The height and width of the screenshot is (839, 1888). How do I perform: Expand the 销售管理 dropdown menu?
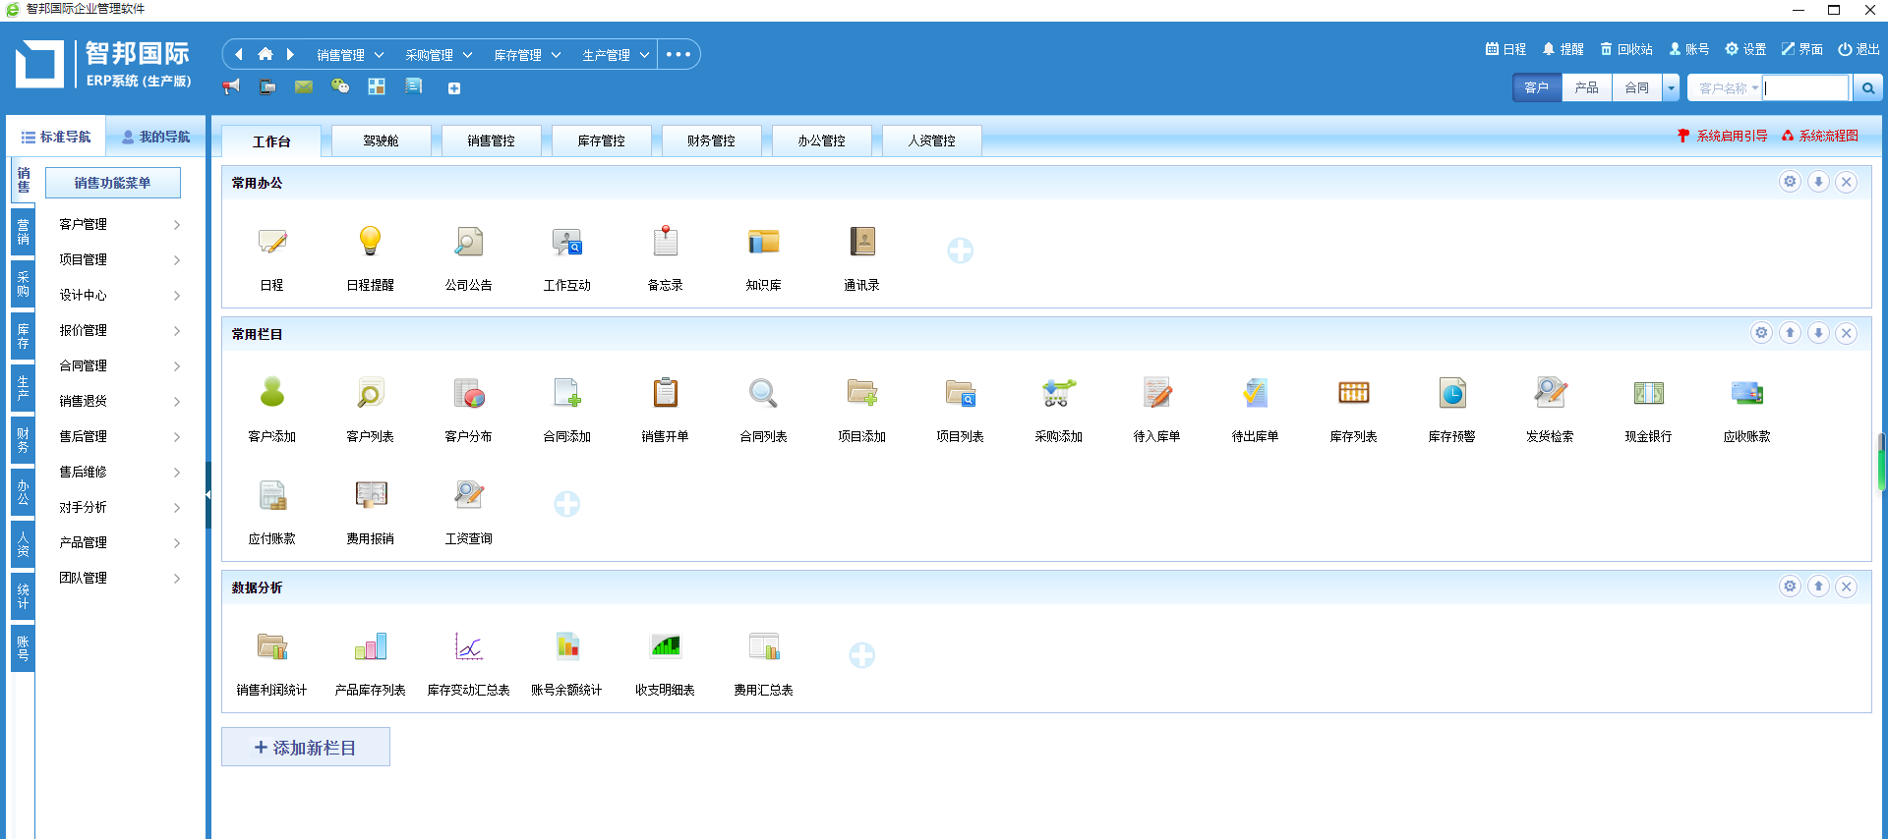(349, 55)
